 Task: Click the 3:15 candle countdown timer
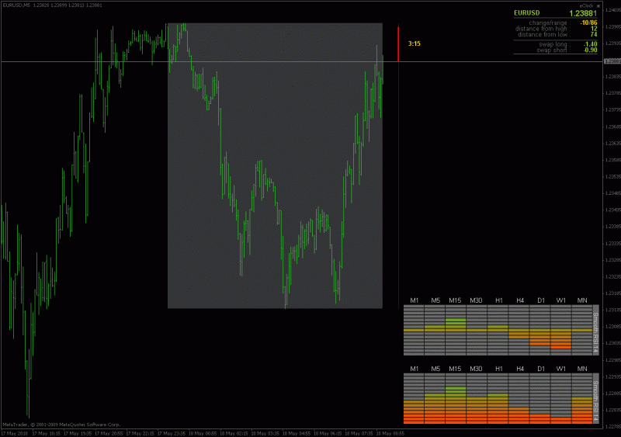coord(415,43)
